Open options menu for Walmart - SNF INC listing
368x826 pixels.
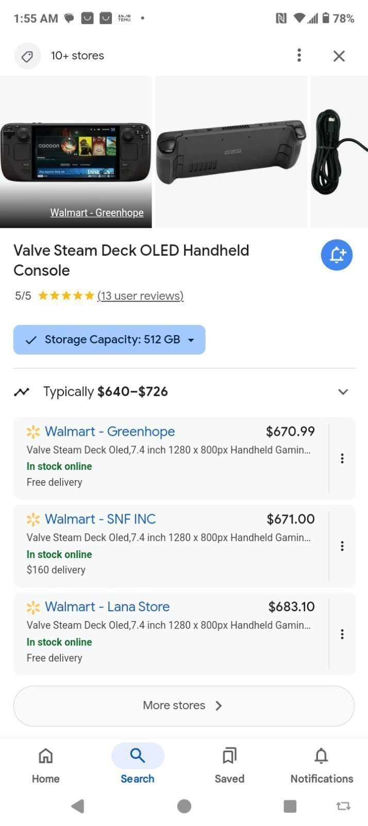coord(342,546)
